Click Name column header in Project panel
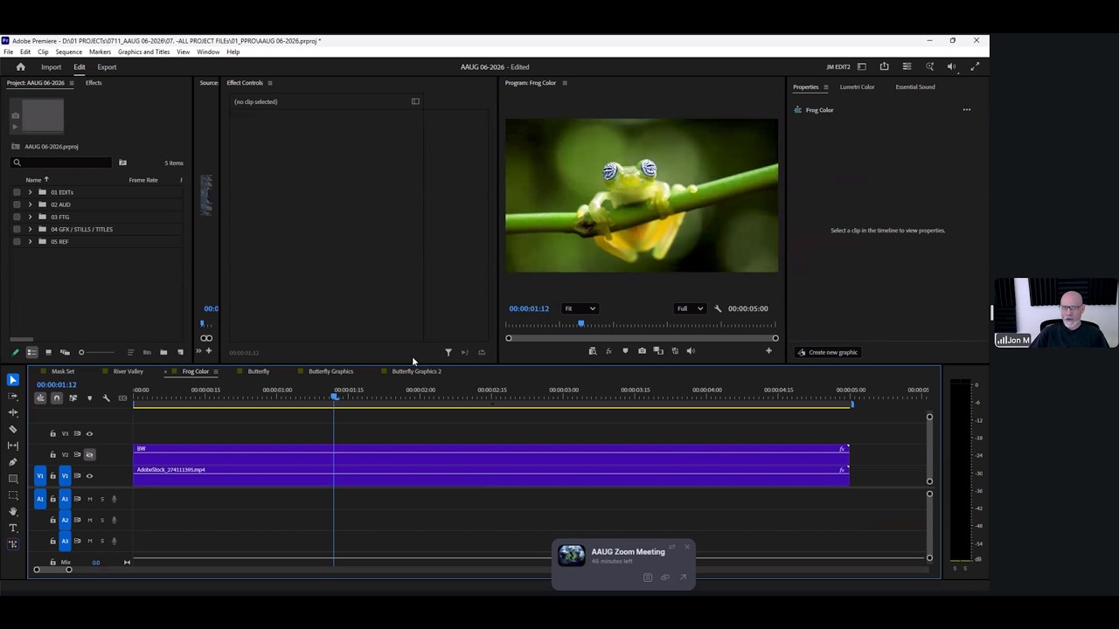This screenshot has height=629, width=1119. point(33,180)
